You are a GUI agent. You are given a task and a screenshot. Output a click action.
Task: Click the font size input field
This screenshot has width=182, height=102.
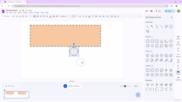point(74,16)
